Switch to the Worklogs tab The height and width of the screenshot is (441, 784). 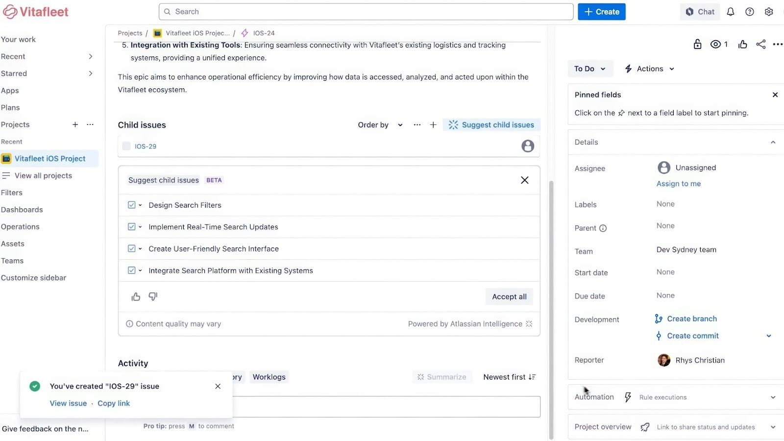[269, 377]
